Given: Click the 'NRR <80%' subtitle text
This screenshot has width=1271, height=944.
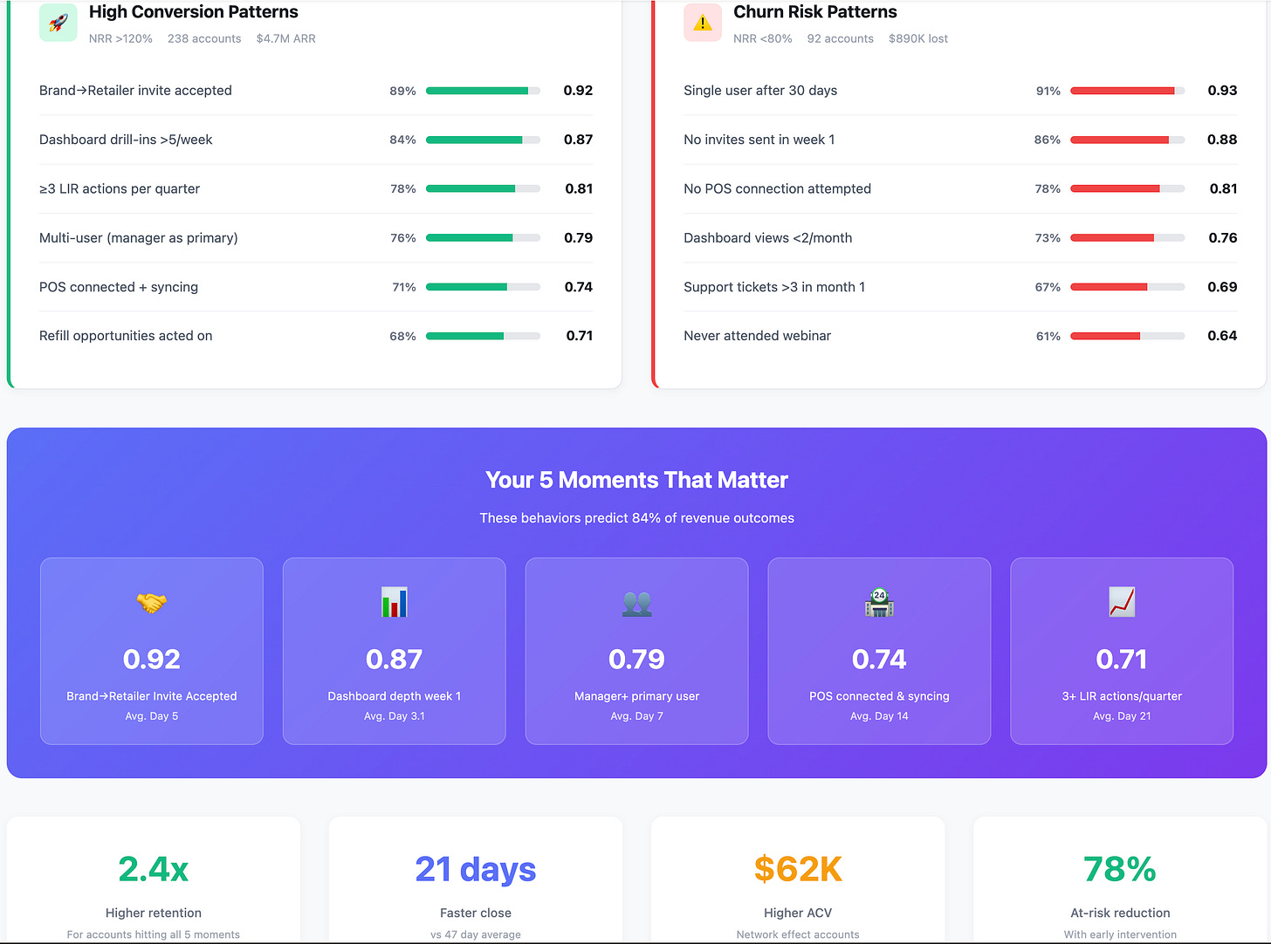Looking at the screenshot, I should coord(763,38).
